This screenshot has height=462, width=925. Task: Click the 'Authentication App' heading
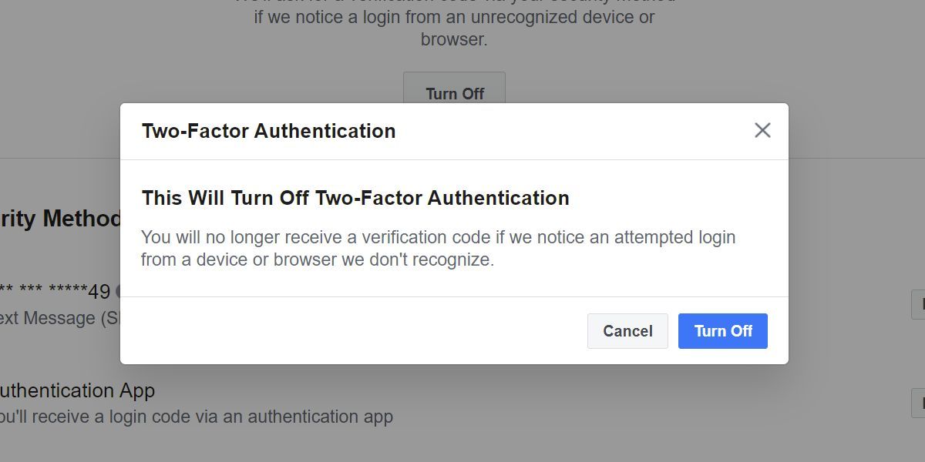(76, 390)
